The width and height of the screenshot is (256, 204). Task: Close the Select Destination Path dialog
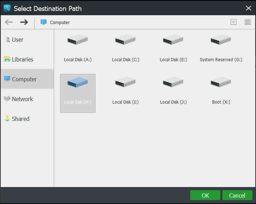click(248, 8)
